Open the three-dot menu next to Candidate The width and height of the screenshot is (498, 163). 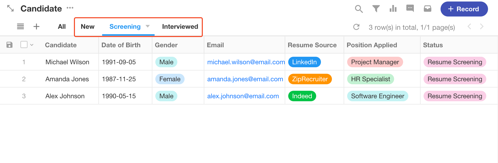point(70,8)
